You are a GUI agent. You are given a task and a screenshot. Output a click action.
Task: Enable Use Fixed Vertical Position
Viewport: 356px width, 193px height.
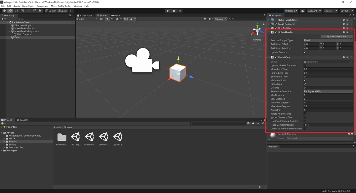pos(305,121)
